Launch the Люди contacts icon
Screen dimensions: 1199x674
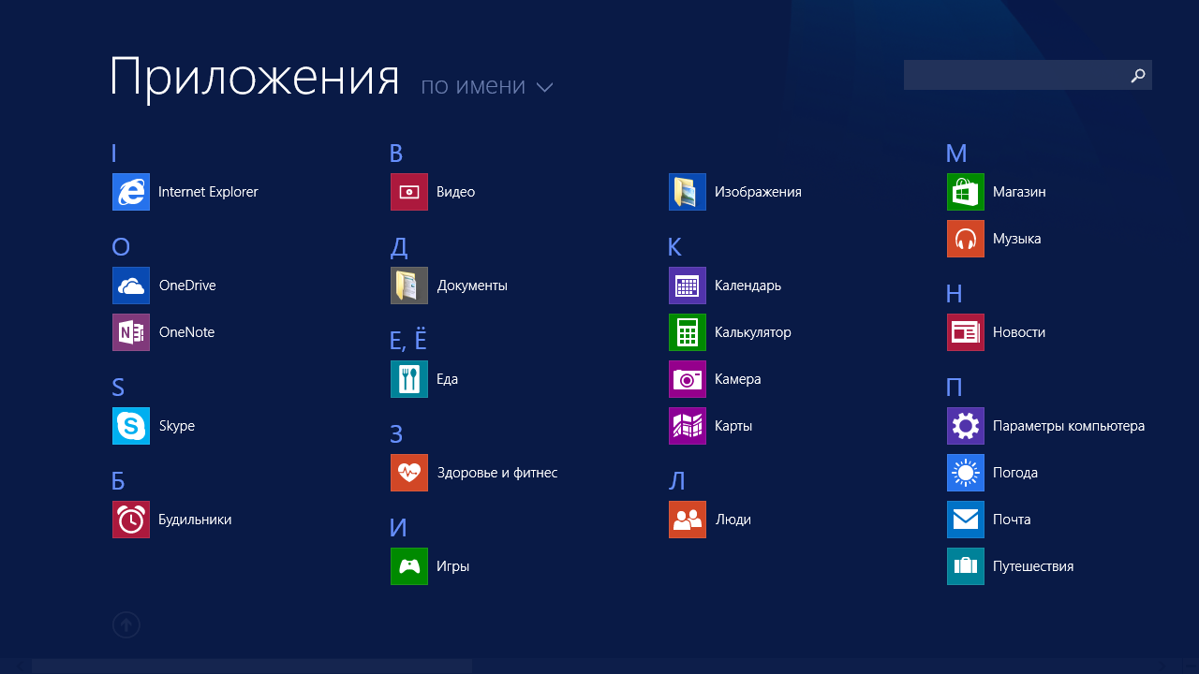(x=688, y=520)
